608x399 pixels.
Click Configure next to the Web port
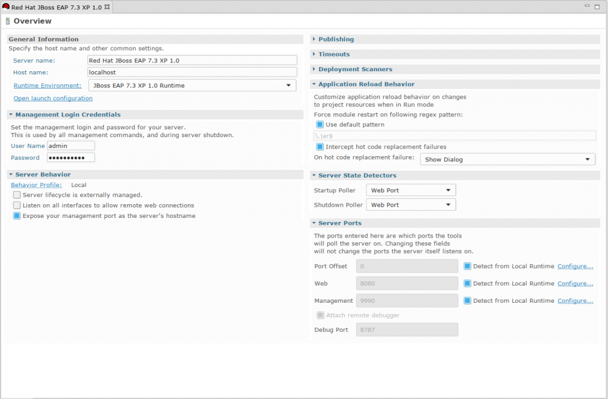click(575, 283)
